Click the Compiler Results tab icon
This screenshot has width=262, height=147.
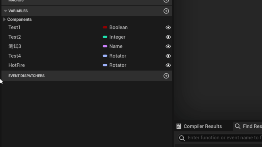(179, 126)
